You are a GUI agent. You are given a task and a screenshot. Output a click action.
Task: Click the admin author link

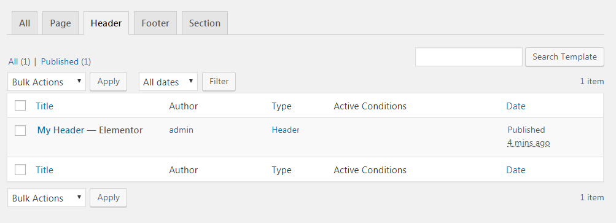(x=181, y=130)
